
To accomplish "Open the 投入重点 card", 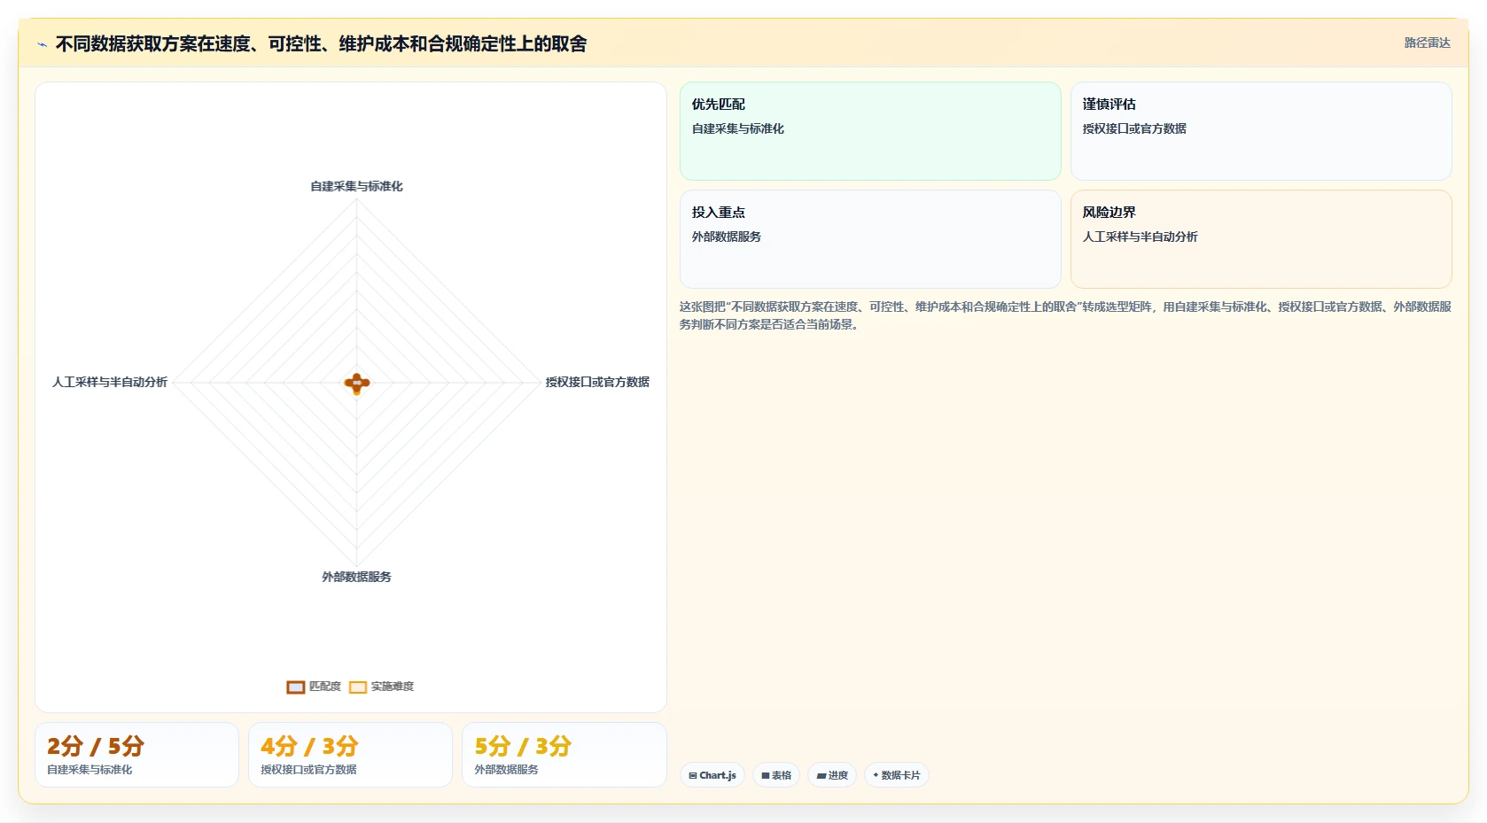I will coord(870,239).
